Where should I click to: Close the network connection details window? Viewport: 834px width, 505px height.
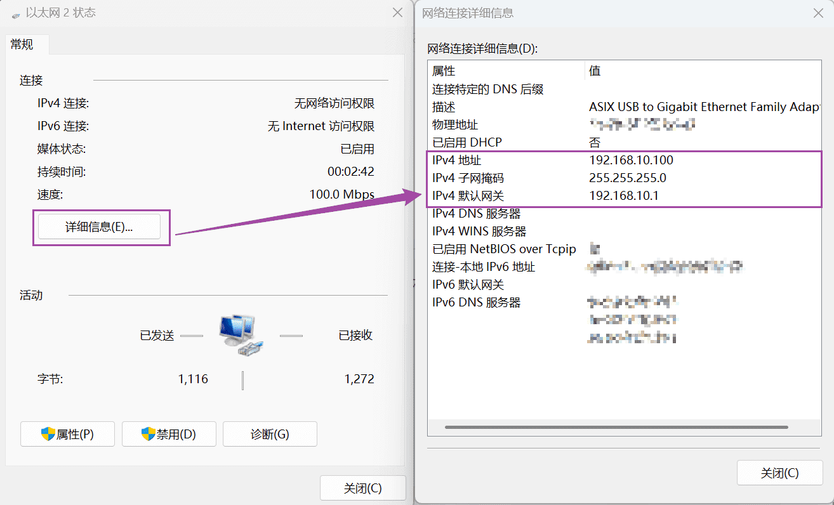pyautogui.click(x=818, y=13)
